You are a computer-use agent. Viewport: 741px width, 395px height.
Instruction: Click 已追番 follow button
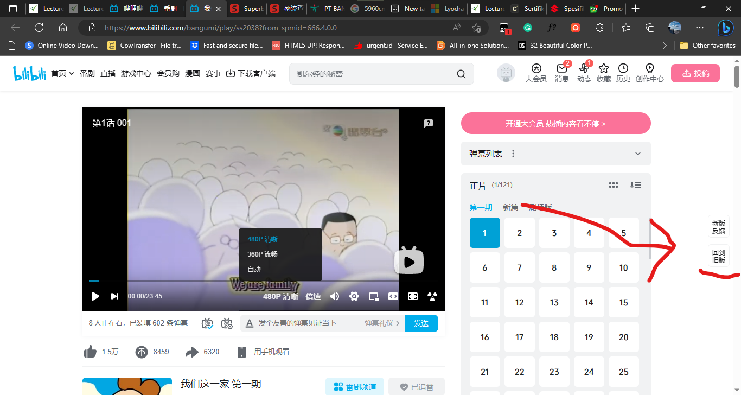tap(417, 387)
